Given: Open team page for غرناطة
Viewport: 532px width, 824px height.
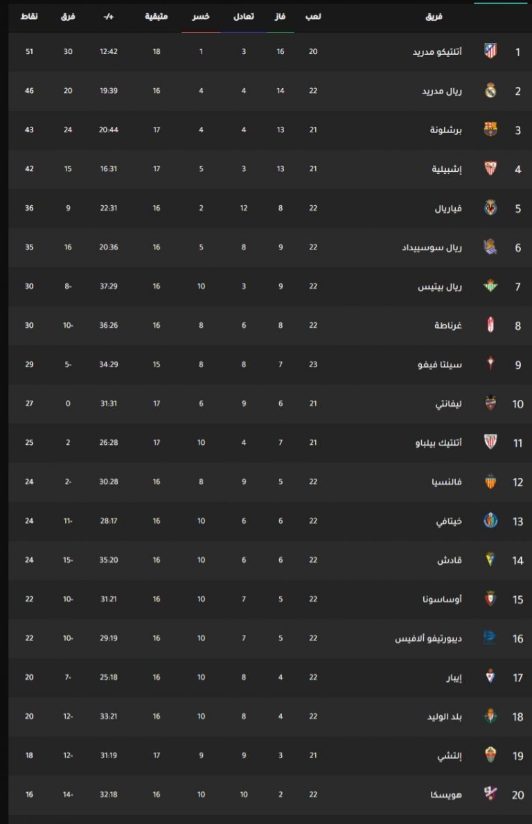Looking at the screenshot, I should [x=447, y=325].
